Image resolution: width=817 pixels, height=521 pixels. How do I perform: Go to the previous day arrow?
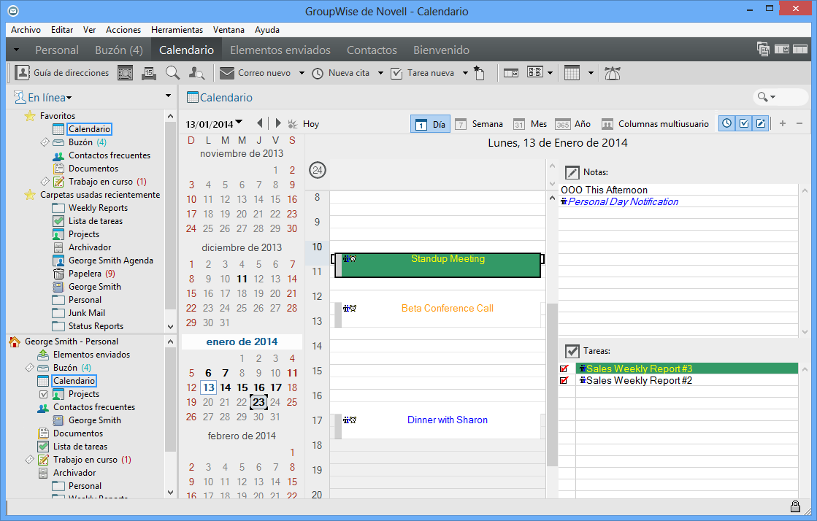(259, 123)
